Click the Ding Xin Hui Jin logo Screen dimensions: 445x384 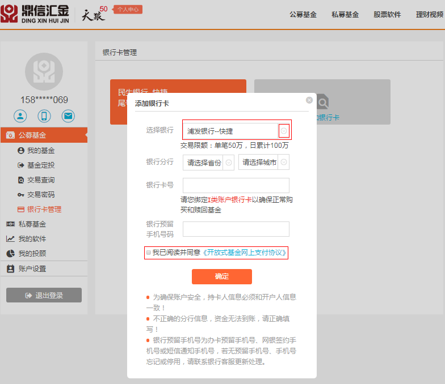[35, 14]
